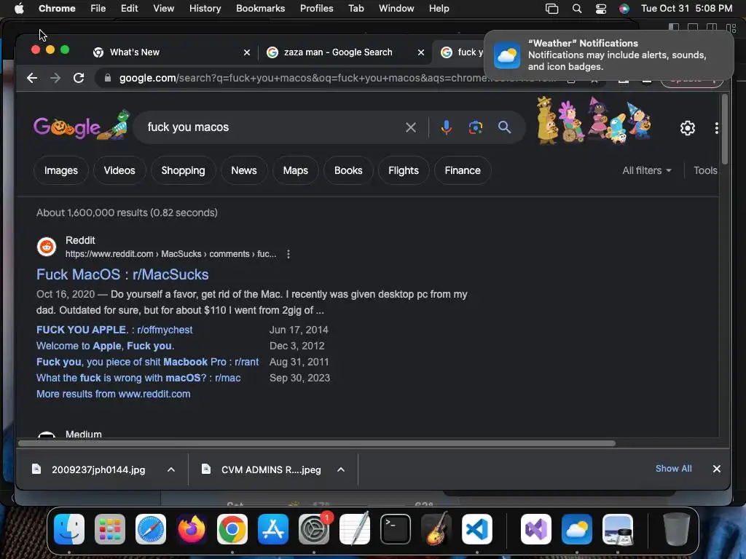
Task: Close the zaza man tab
Action: point(421,52)
